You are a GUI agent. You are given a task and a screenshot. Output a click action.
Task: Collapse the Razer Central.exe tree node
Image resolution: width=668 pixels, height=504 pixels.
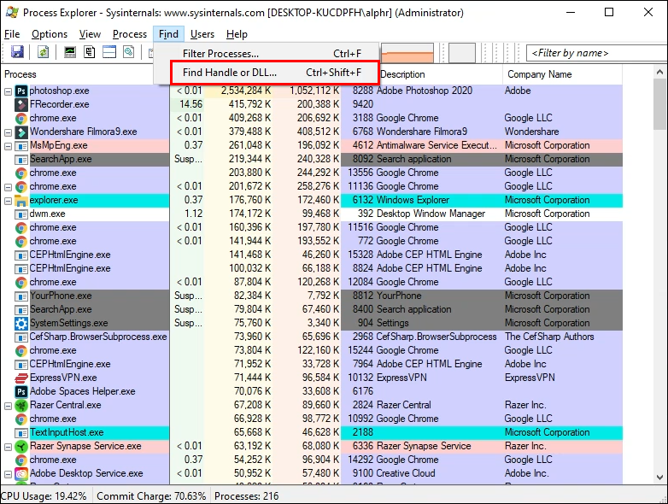(x=9, y=405)
